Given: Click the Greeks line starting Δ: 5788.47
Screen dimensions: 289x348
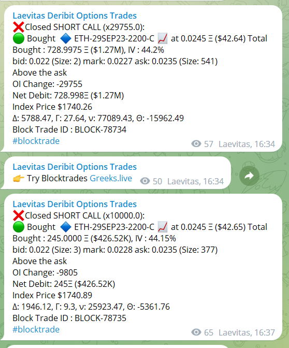Looking at the screenshot, I should coord(98,118).
